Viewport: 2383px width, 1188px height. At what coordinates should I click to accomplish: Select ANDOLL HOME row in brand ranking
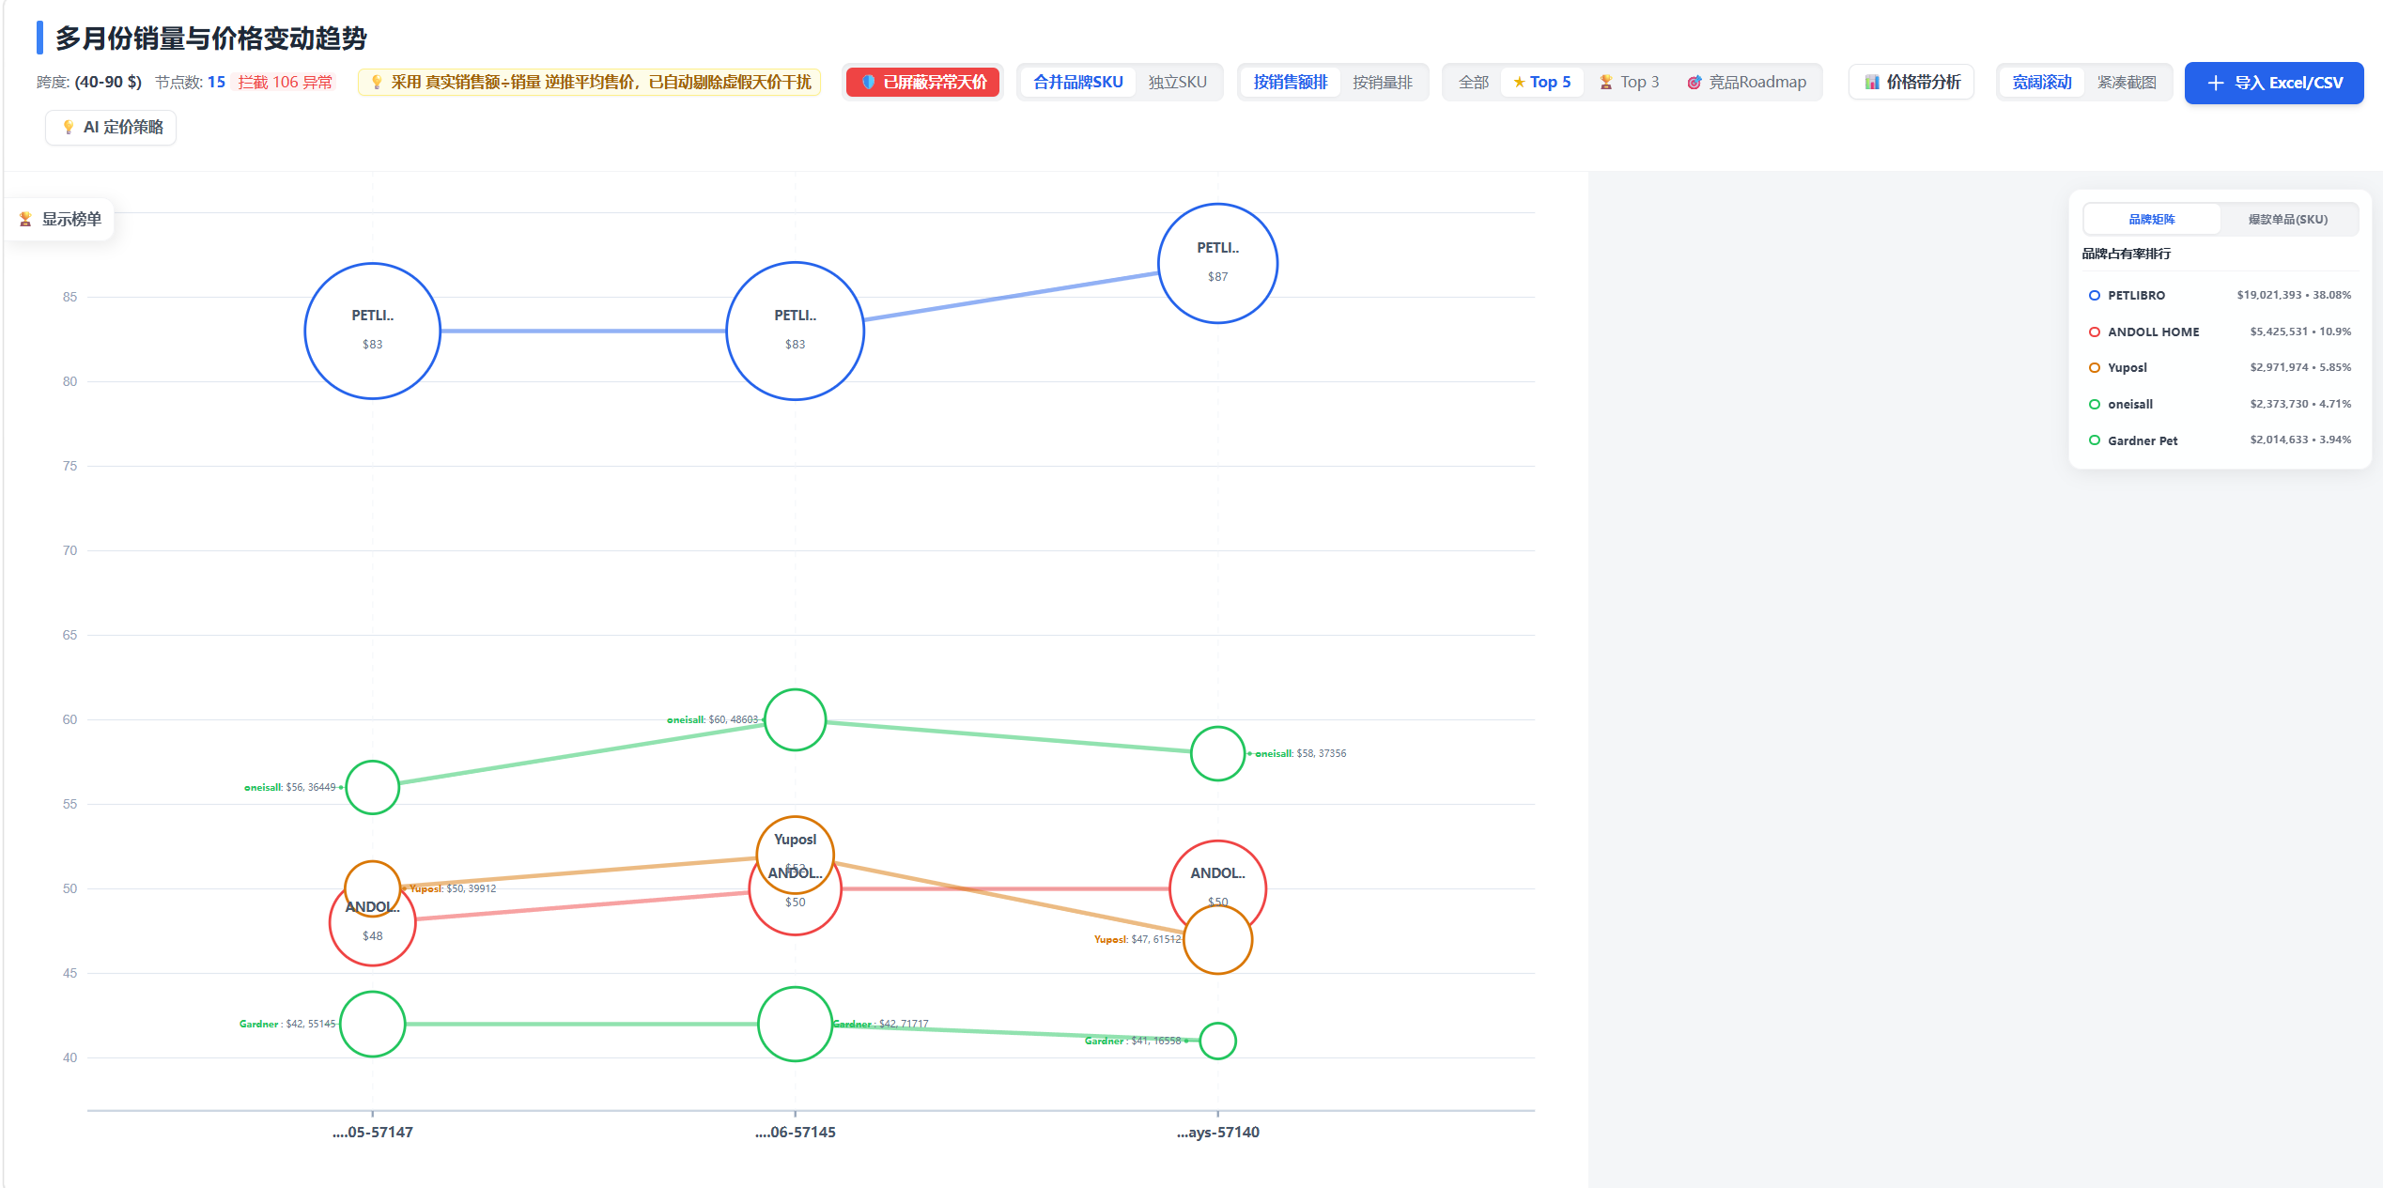(x=2220, y=332)
